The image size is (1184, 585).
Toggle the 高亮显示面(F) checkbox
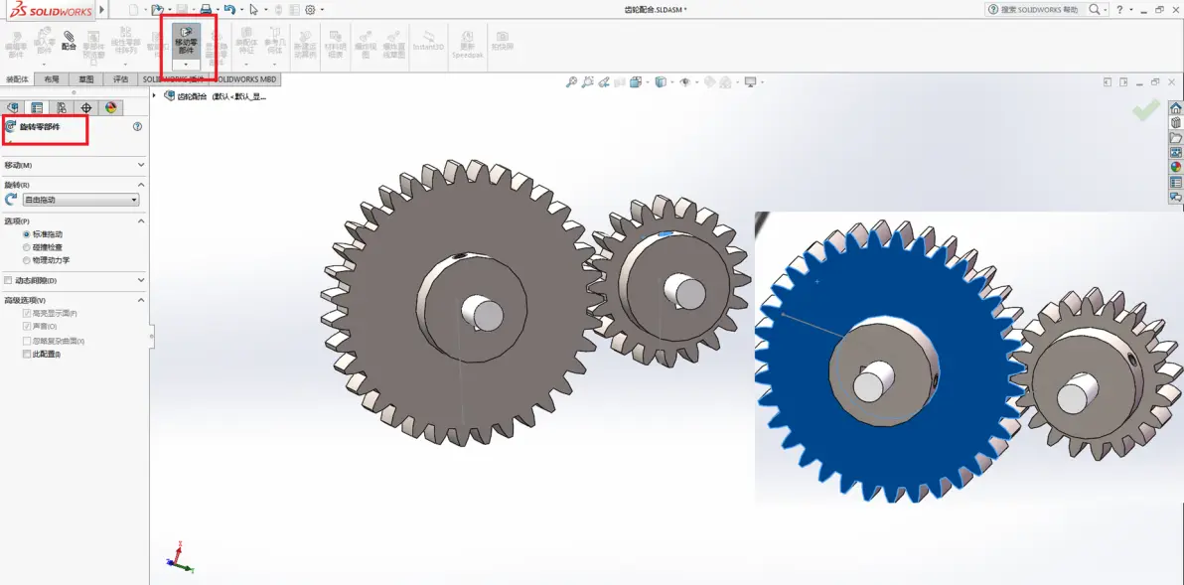click(27, 313)
